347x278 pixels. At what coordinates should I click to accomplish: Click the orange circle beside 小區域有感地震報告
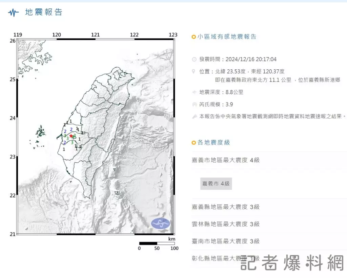click(x=193, y=37)
